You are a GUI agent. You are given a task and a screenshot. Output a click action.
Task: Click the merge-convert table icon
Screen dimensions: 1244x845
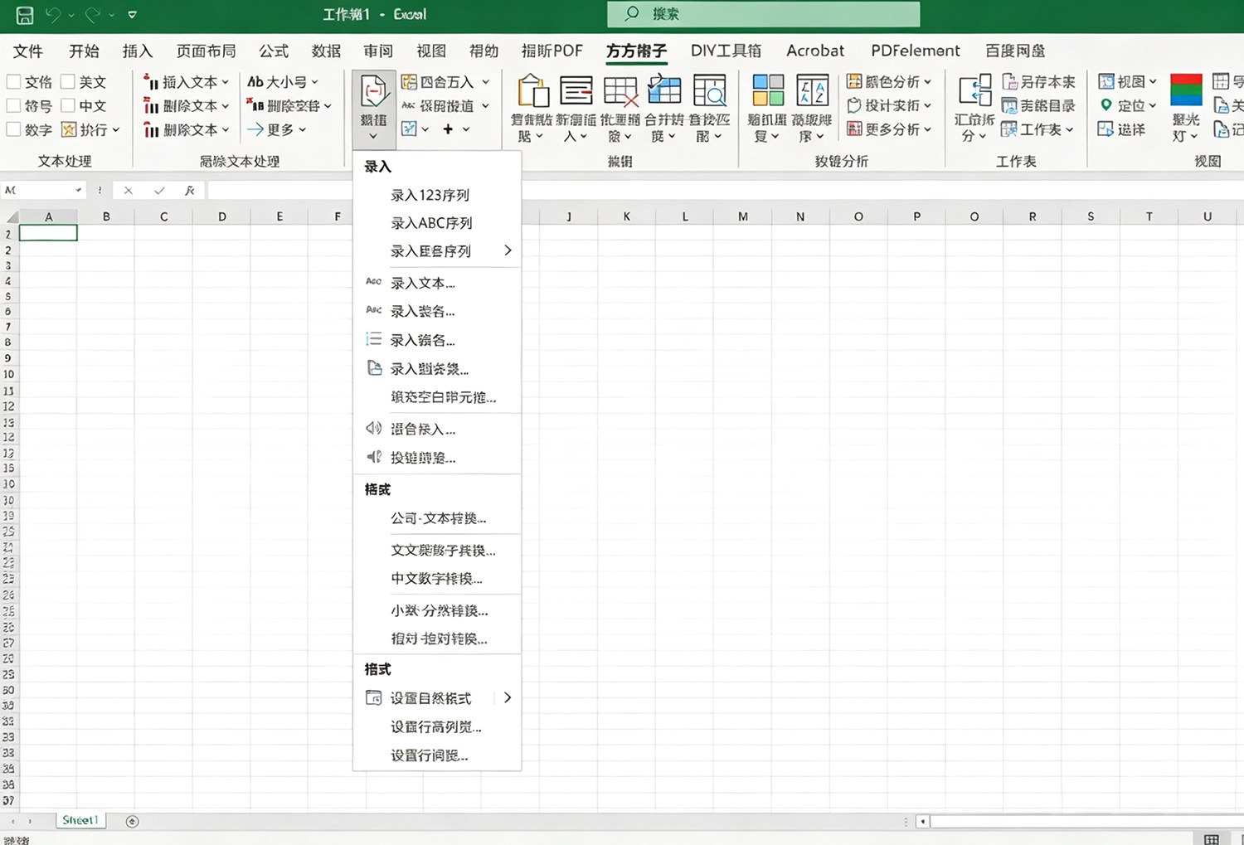pyautogui.click(x=664, y=90)
